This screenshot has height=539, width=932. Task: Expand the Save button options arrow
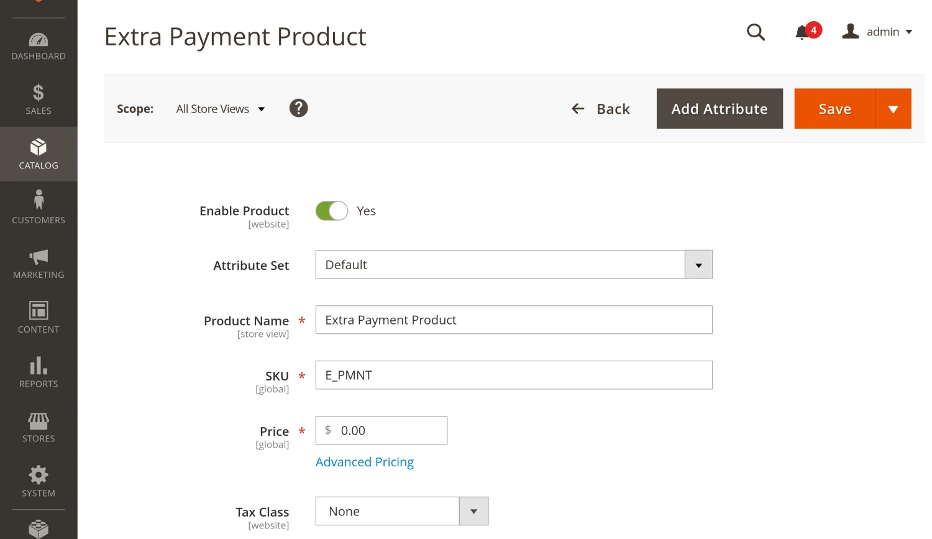pos(893,109)
